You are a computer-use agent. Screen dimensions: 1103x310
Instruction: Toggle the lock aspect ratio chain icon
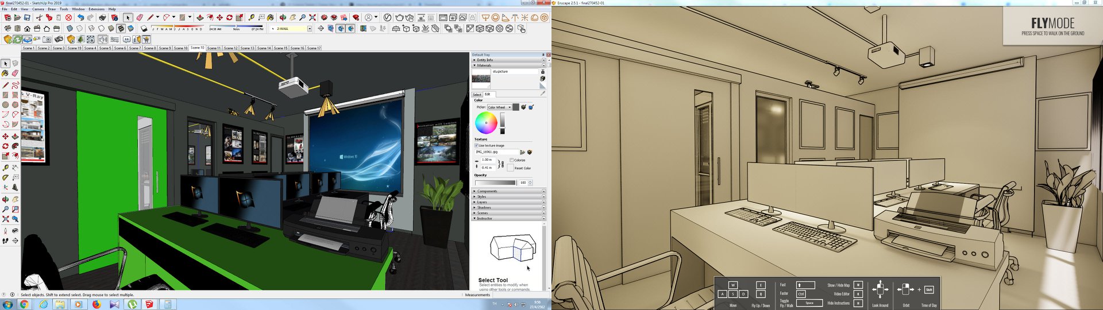point(503,164)
